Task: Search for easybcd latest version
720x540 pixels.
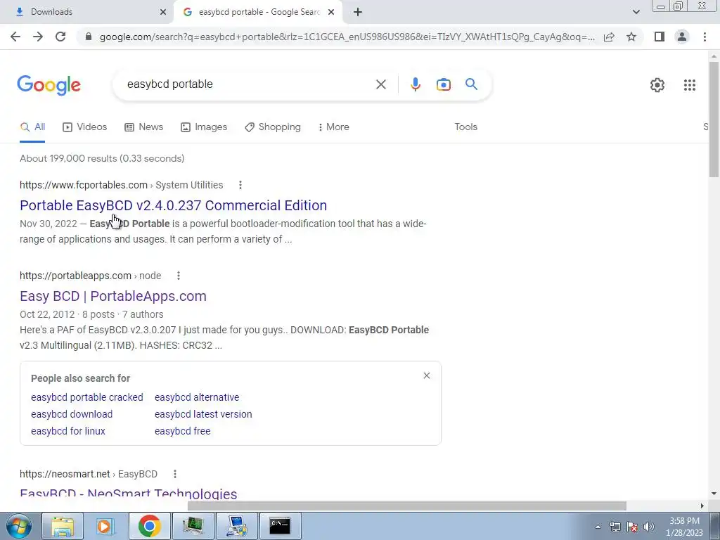Action: (x=203, y=414)
